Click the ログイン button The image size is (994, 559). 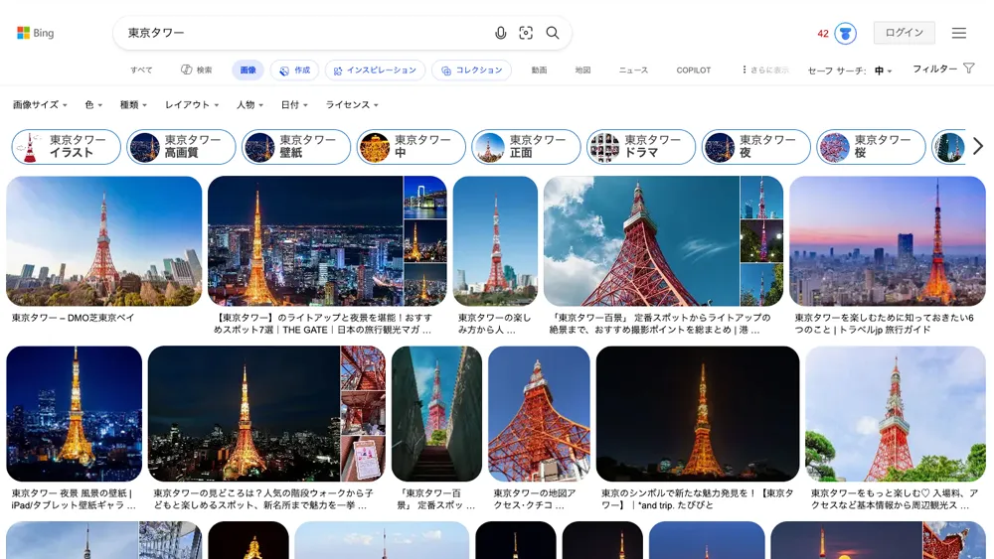(x=904, y=33)
